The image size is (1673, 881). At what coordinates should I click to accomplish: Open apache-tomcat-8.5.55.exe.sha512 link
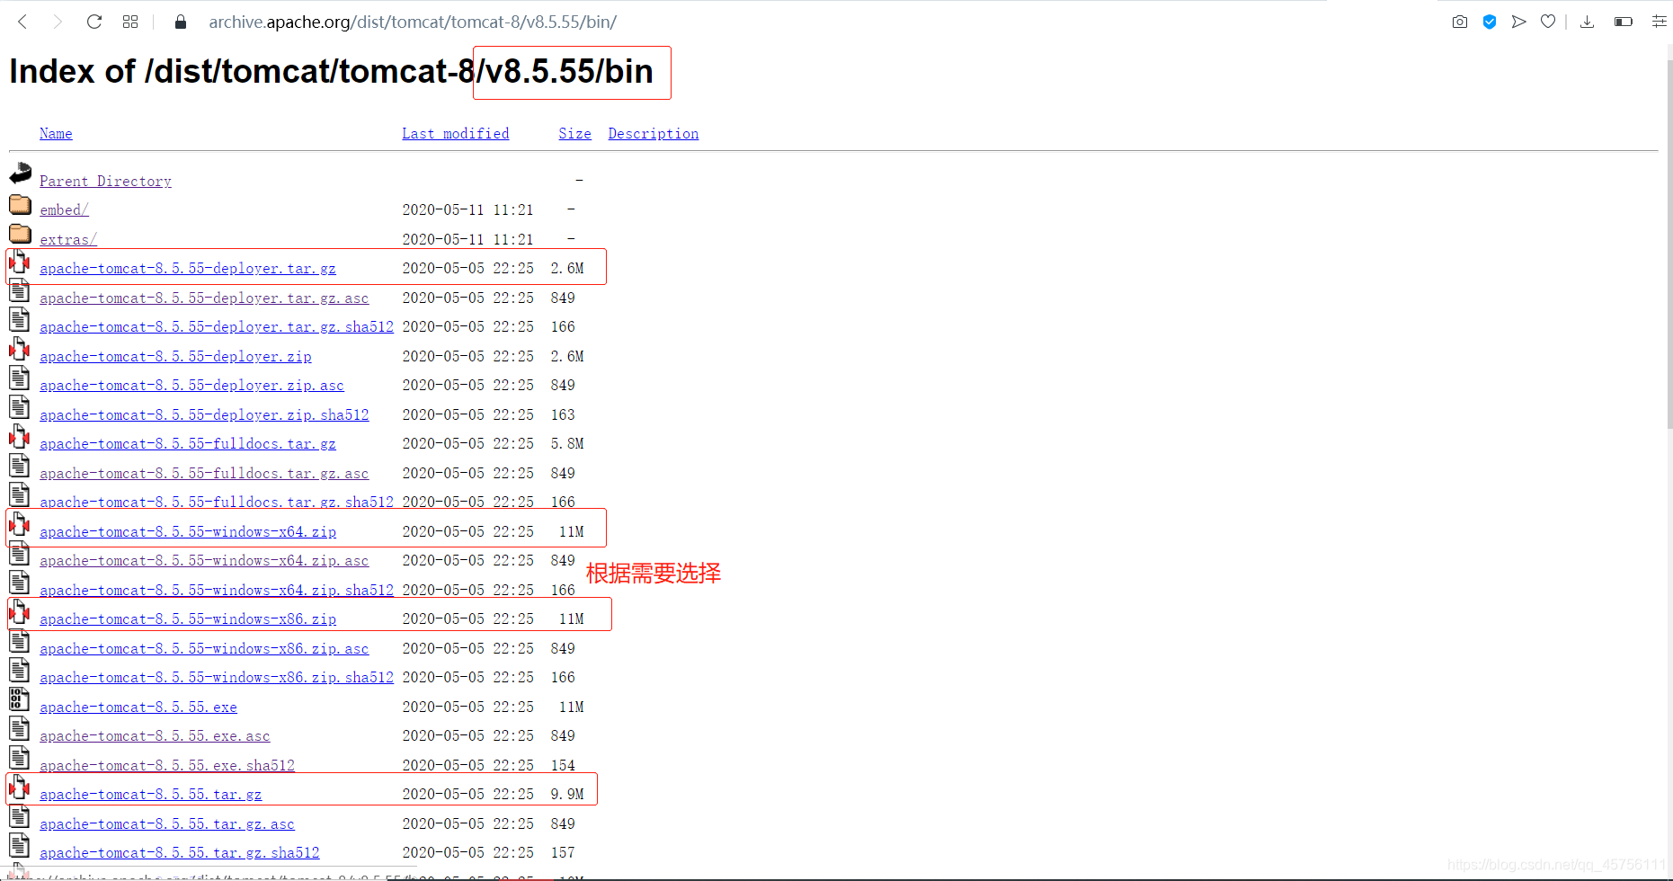coord(167,766)
